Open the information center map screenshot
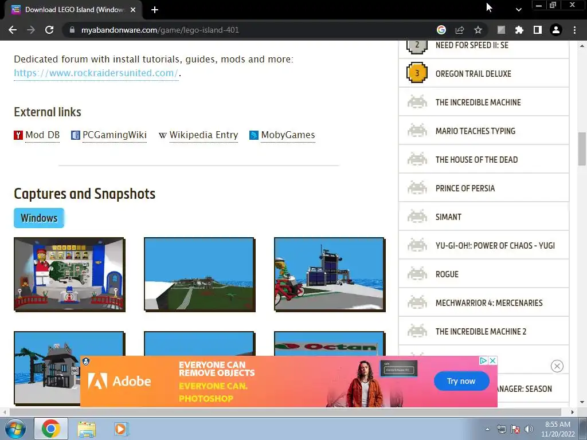 (69, 274)
